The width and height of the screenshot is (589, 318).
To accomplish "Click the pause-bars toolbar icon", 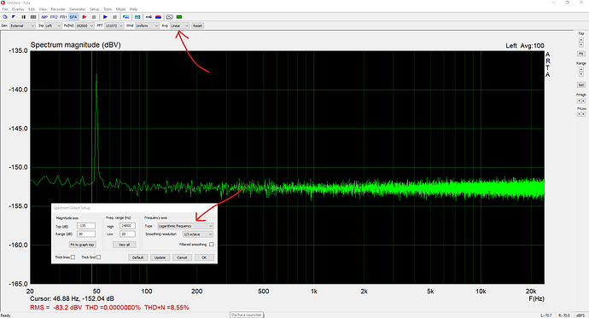I will [x=23, y=17].
